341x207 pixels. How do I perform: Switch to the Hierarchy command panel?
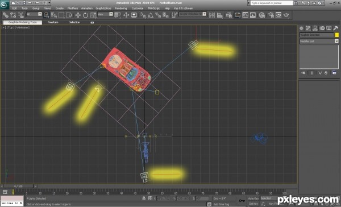click(315, 28)
